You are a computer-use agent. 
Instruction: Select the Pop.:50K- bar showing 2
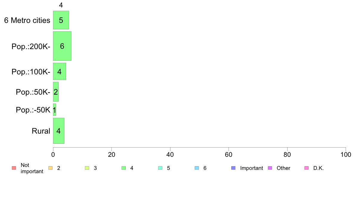[x=56, y=92]
